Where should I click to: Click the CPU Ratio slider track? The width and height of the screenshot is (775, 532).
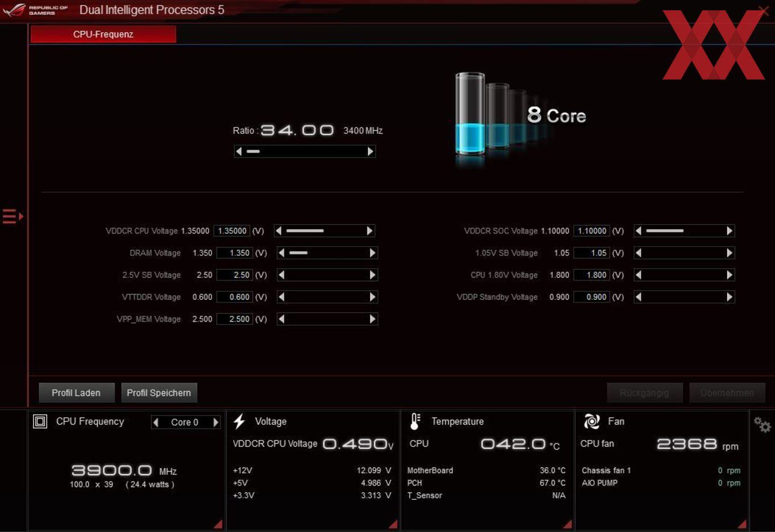(x=305, y=151)
